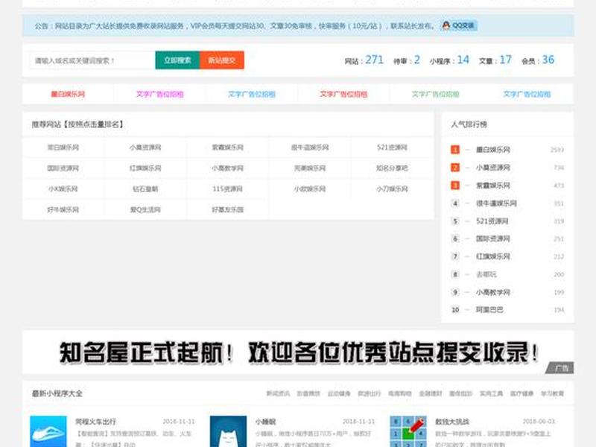Click the 待审 count 2
Screen dimensions: 596x447
point(417,60)
